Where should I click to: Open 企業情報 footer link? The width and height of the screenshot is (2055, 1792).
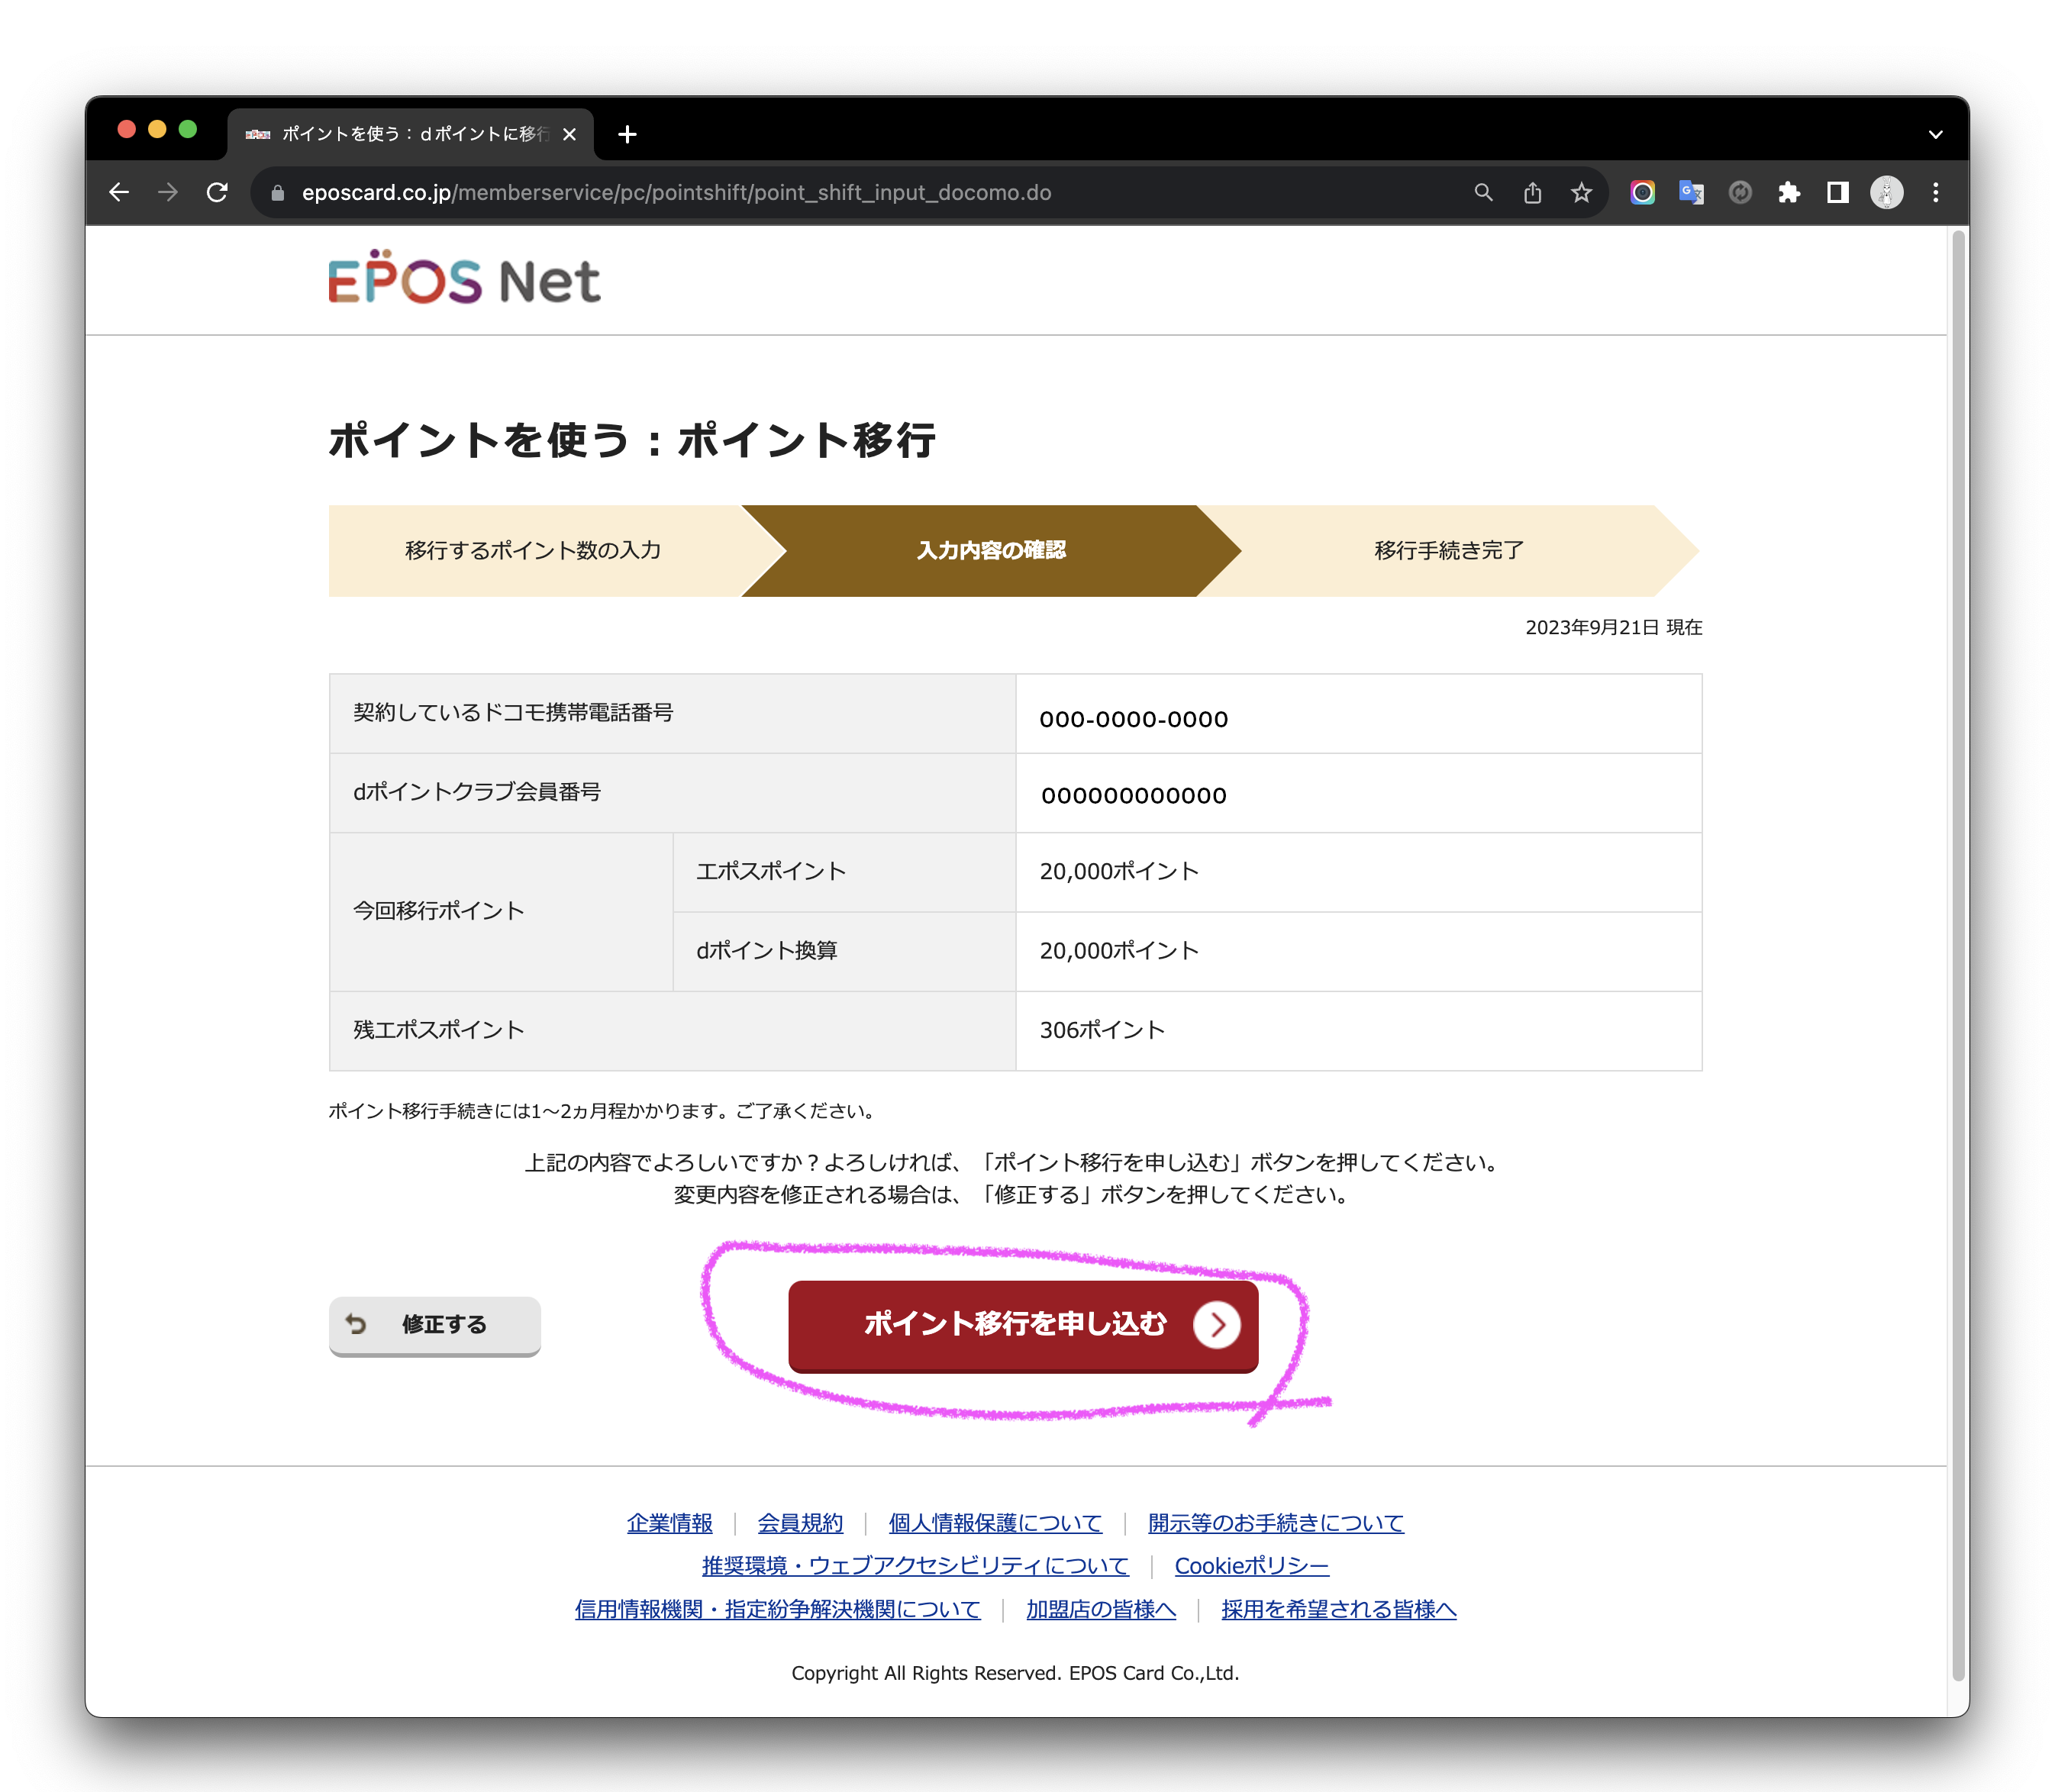click(669, 1523)
